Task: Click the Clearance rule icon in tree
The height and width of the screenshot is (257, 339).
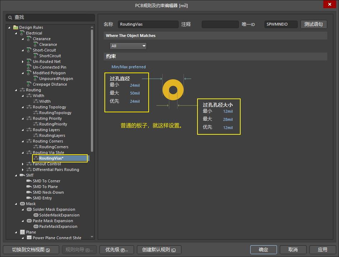Action: pyautogui.click(x=36, y=44)
